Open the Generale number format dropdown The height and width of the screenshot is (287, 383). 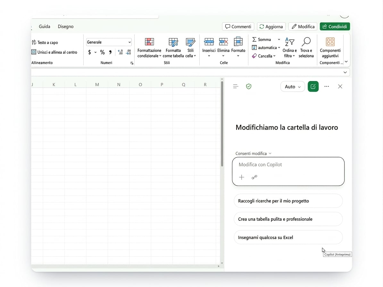(109, 42)
